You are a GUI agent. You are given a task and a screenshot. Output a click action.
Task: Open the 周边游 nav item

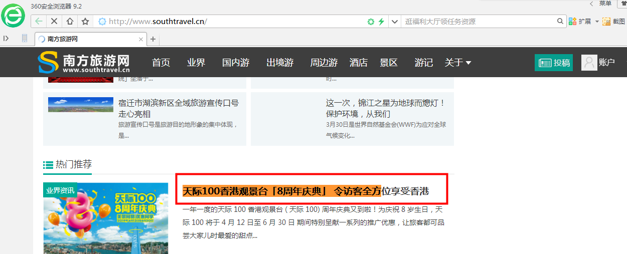324,63
